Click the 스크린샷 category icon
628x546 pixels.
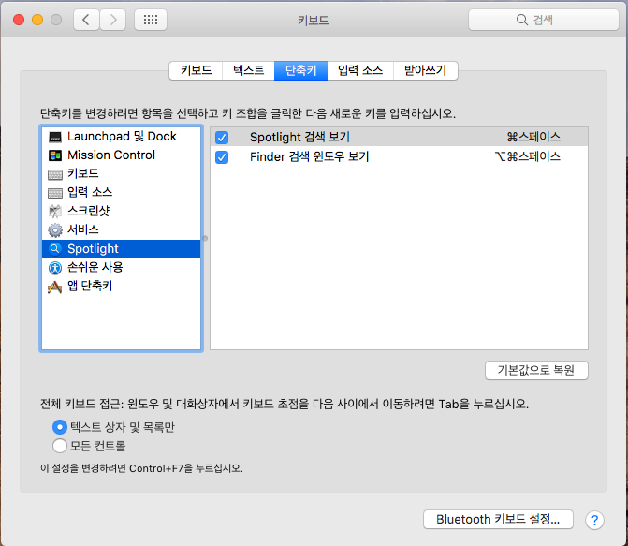tap(55, 211)
